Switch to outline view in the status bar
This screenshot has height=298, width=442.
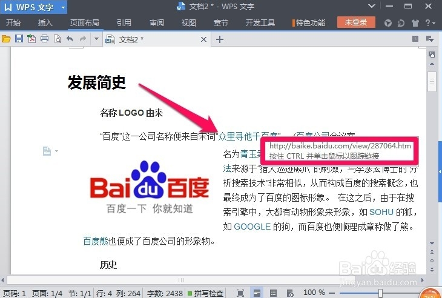(x=273, y=293)
